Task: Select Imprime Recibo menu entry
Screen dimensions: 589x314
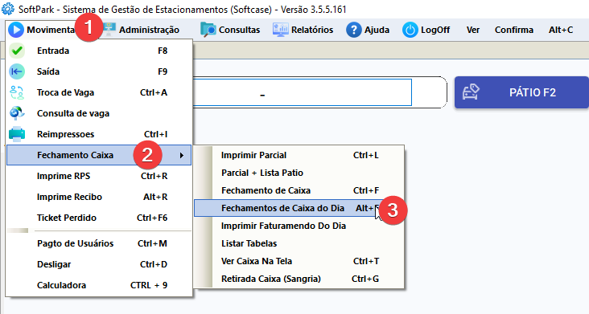Action: tap(99, 197)
